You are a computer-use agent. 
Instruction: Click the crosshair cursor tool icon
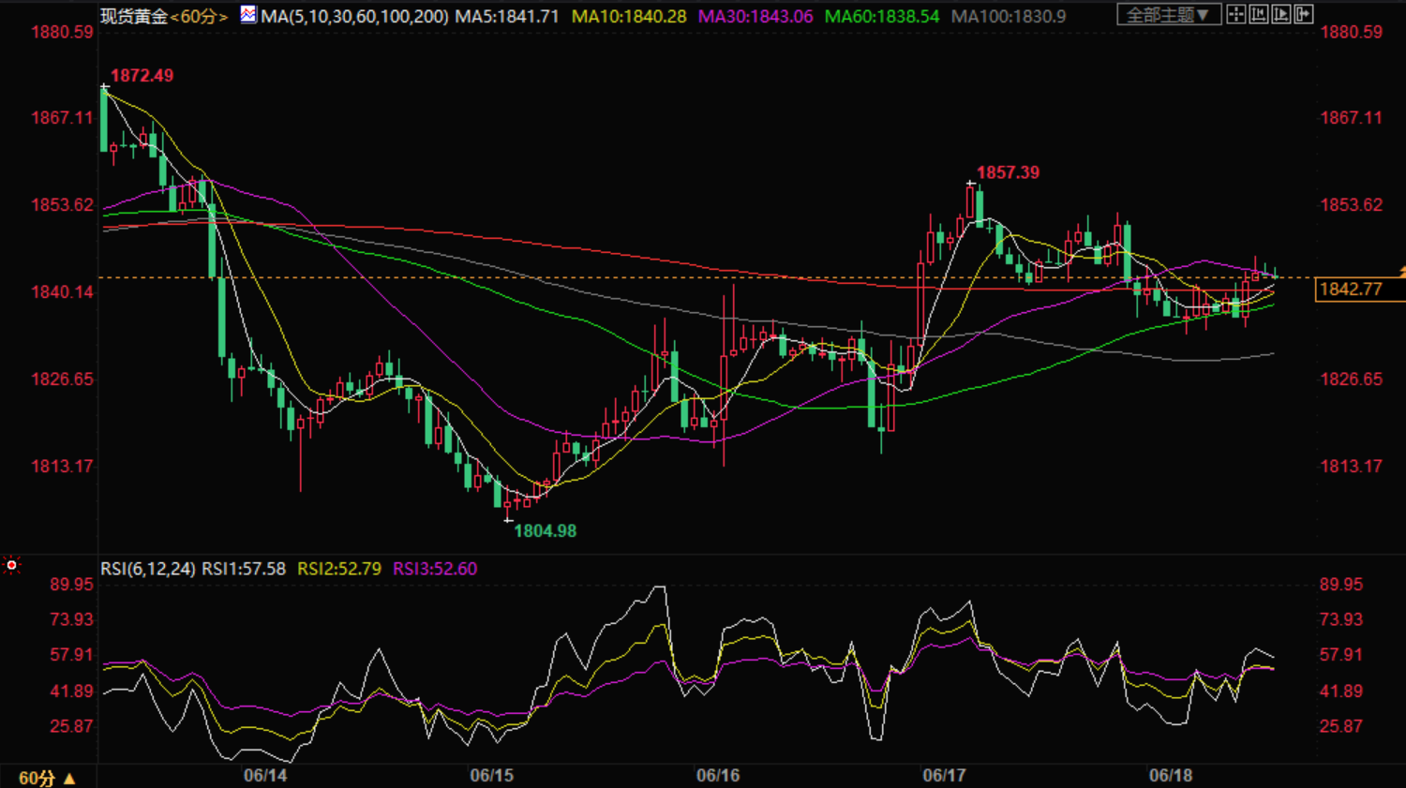tap(1236, 14)
